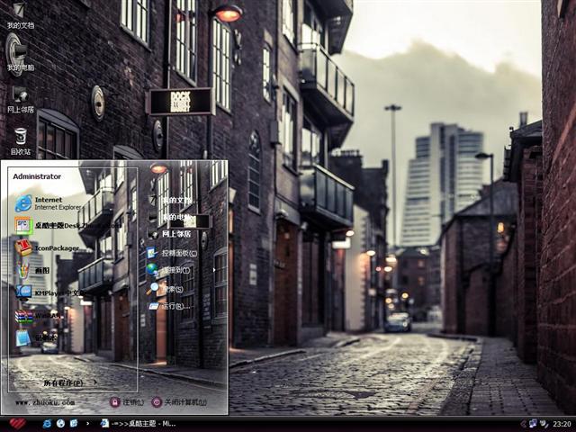The height and width of the screenshot is (432, 576).
Task: Click the heart-shaped Start button
Action: coord(17,424)
